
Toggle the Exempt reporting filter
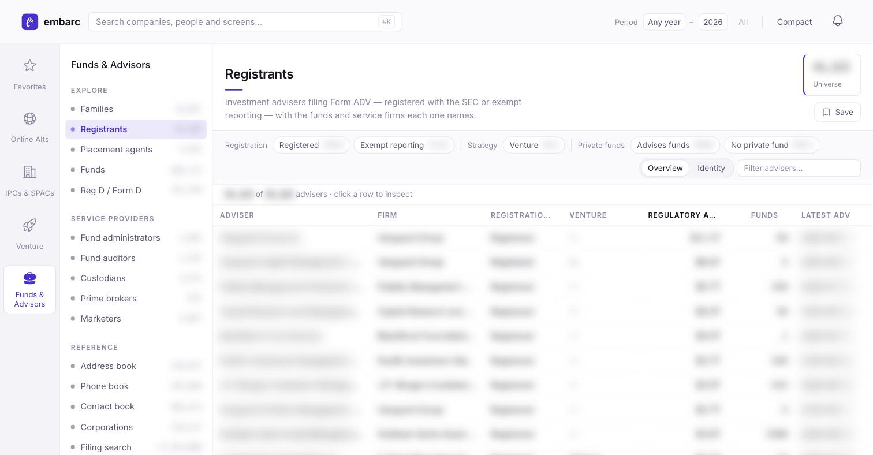coord(404,145)
